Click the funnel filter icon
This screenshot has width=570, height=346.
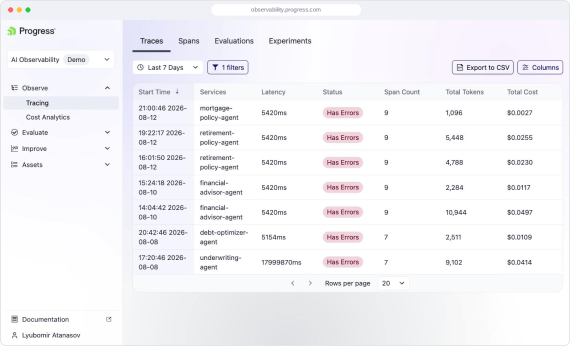pos(215,67)
